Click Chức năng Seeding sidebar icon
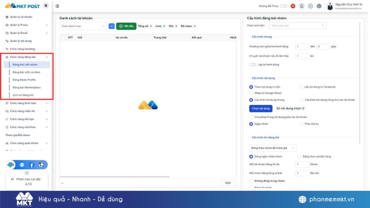370x208 pixels. [7, 49]
